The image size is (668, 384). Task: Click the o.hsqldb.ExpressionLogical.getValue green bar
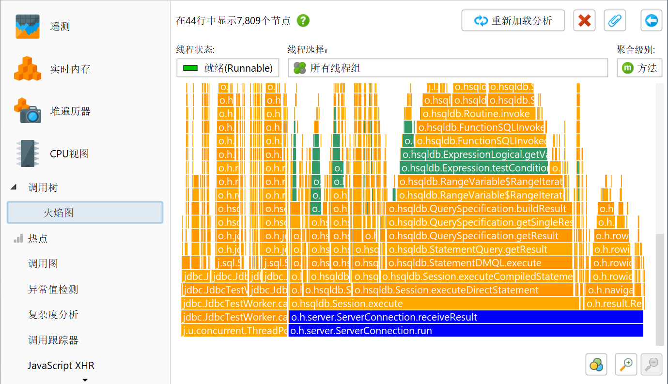click(474, 154)
